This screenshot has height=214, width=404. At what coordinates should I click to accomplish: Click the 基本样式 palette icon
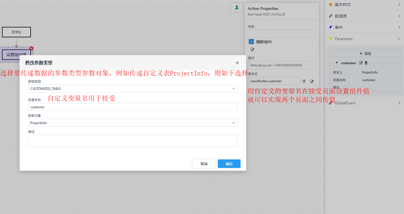[x=331, y=5]
